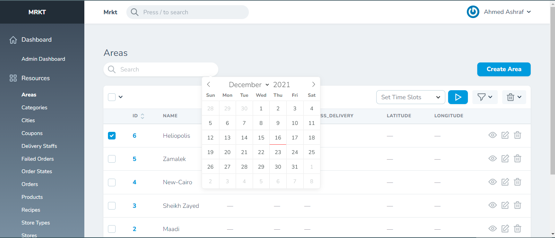Screen dimensions: 555x238
Task: Click the Dashboard home icon in the sidebar
Action: [13, 40]
